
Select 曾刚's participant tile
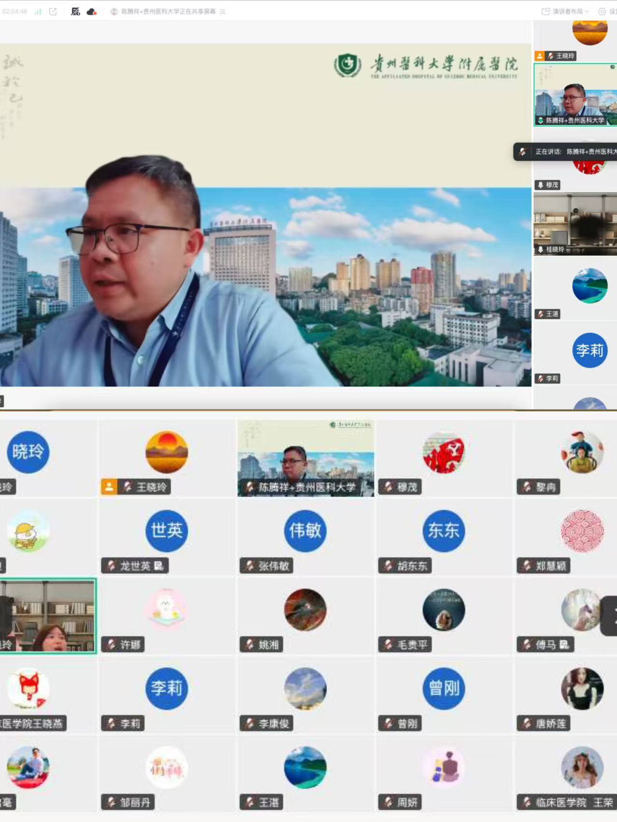pos(443,695)
